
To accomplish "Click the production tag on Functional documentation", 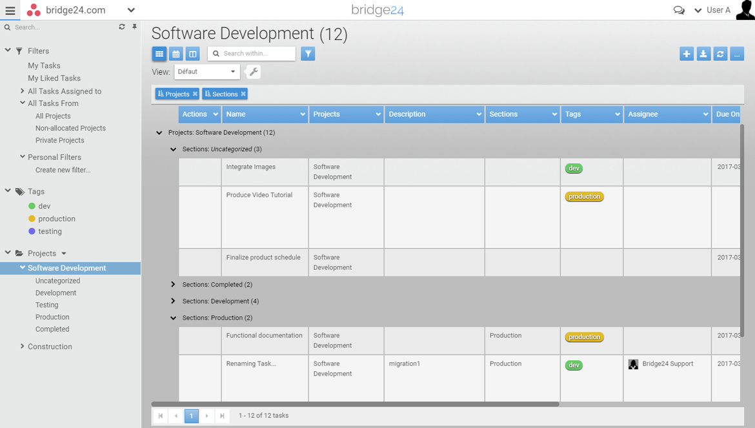I will click(584, 337).
